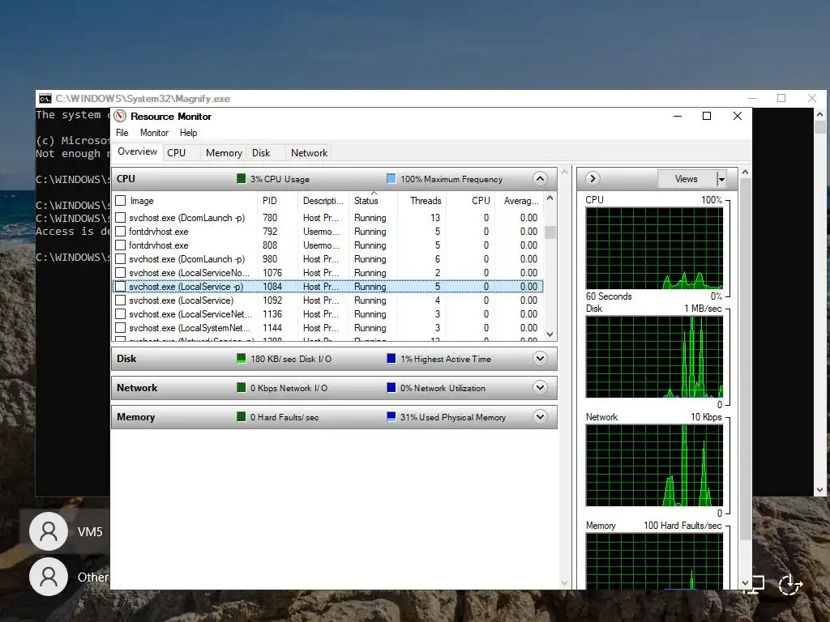Viewport: 830px width, 622px height.
Task: Click the Resource Monitor title bar icon
Action: pyautogui.click(x=120, y=116)
